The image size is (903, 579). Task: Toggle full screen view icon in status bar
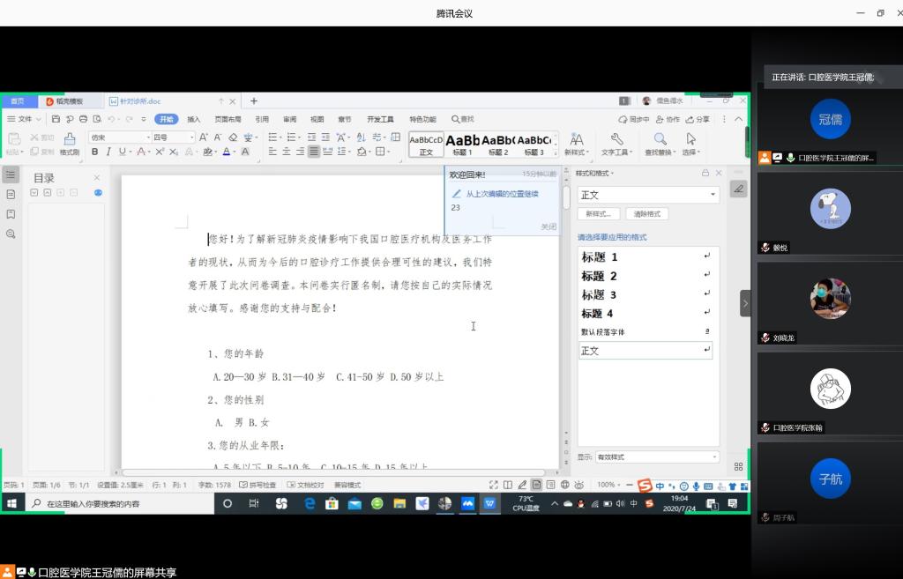click(x=494, y=486)
